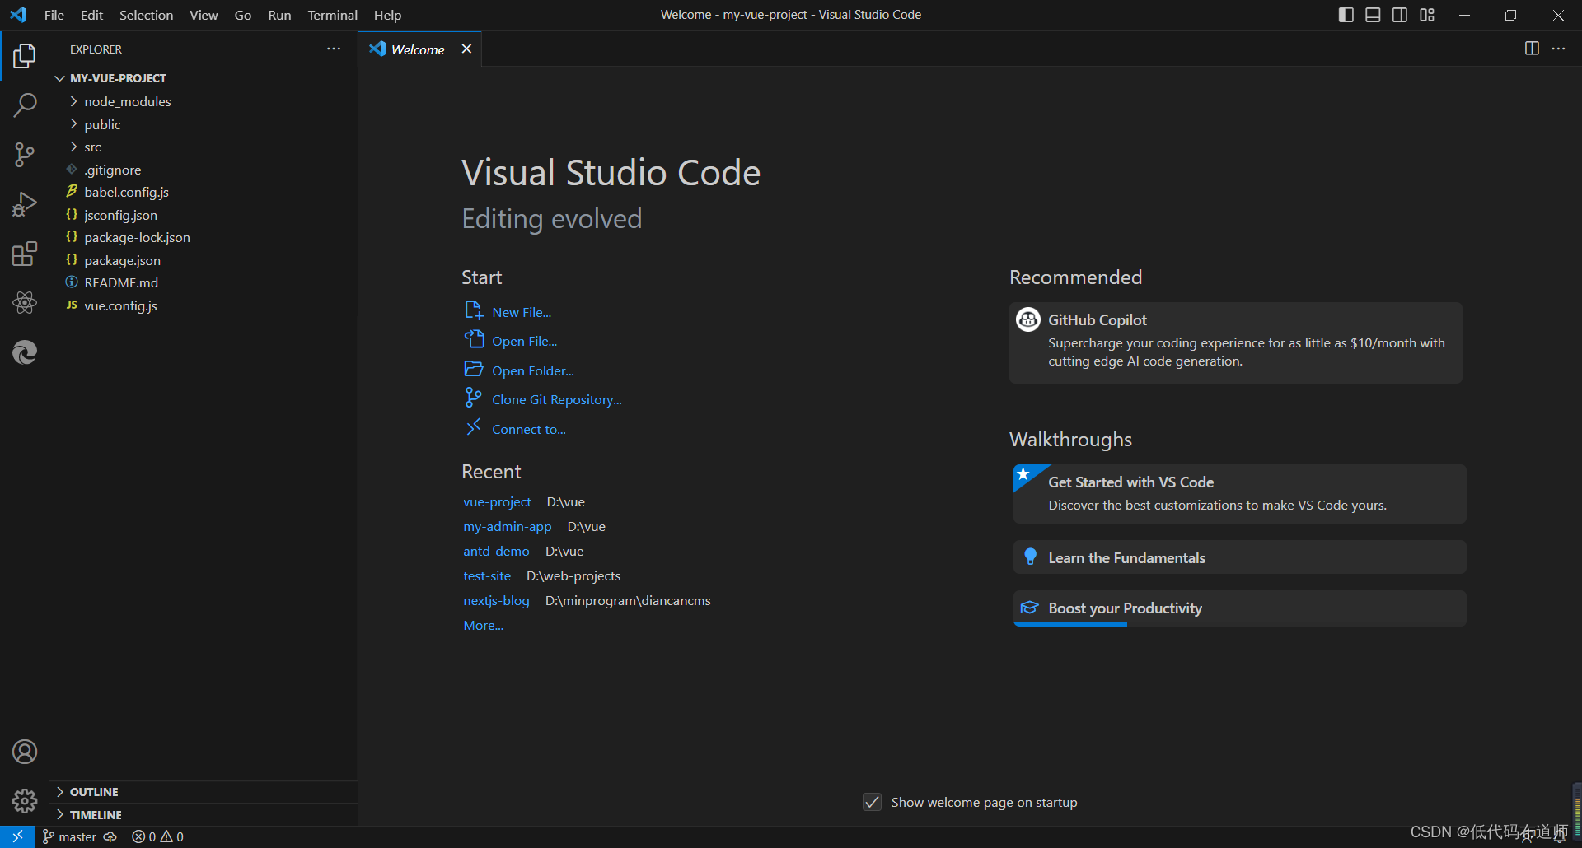Click the Clone Git Repository... link
The width and height of the screenshot is (1582, 848).
[x=557, y=399]
